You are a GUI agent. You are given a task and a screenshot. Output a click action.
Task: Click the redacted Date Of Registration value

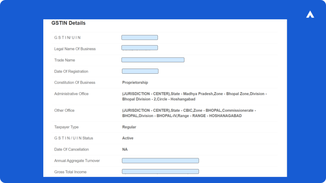[x=140, y=71]
